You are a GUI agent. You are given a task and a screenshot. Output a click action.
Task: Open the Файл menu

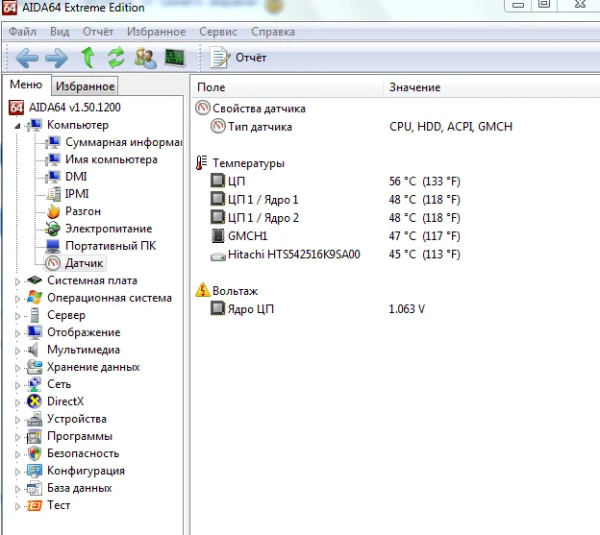click(22, 32)
